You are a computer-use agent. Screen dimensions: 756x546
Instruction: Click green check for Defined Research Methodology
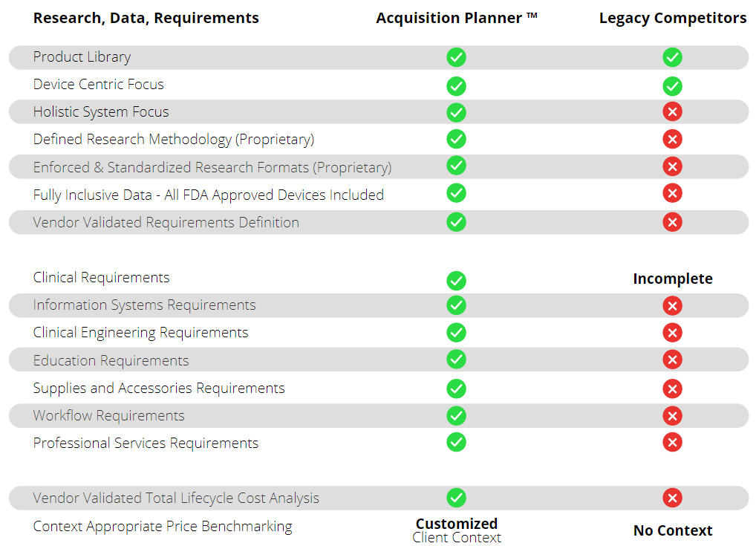(456, 139)
